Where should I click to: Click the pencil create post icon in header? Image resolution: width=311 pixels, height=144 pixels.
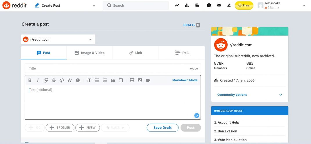pyautogui.click(x=229, y=5)
